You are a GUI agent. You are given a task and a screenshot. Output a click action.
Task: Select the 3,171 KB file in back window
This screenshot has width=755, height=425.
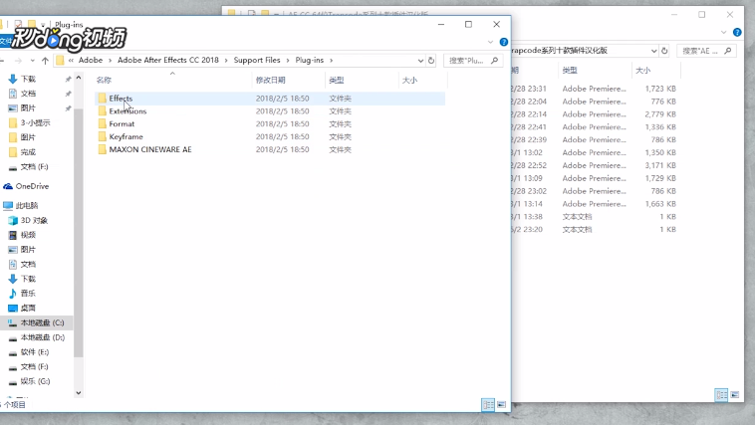[x=596, y=165]
